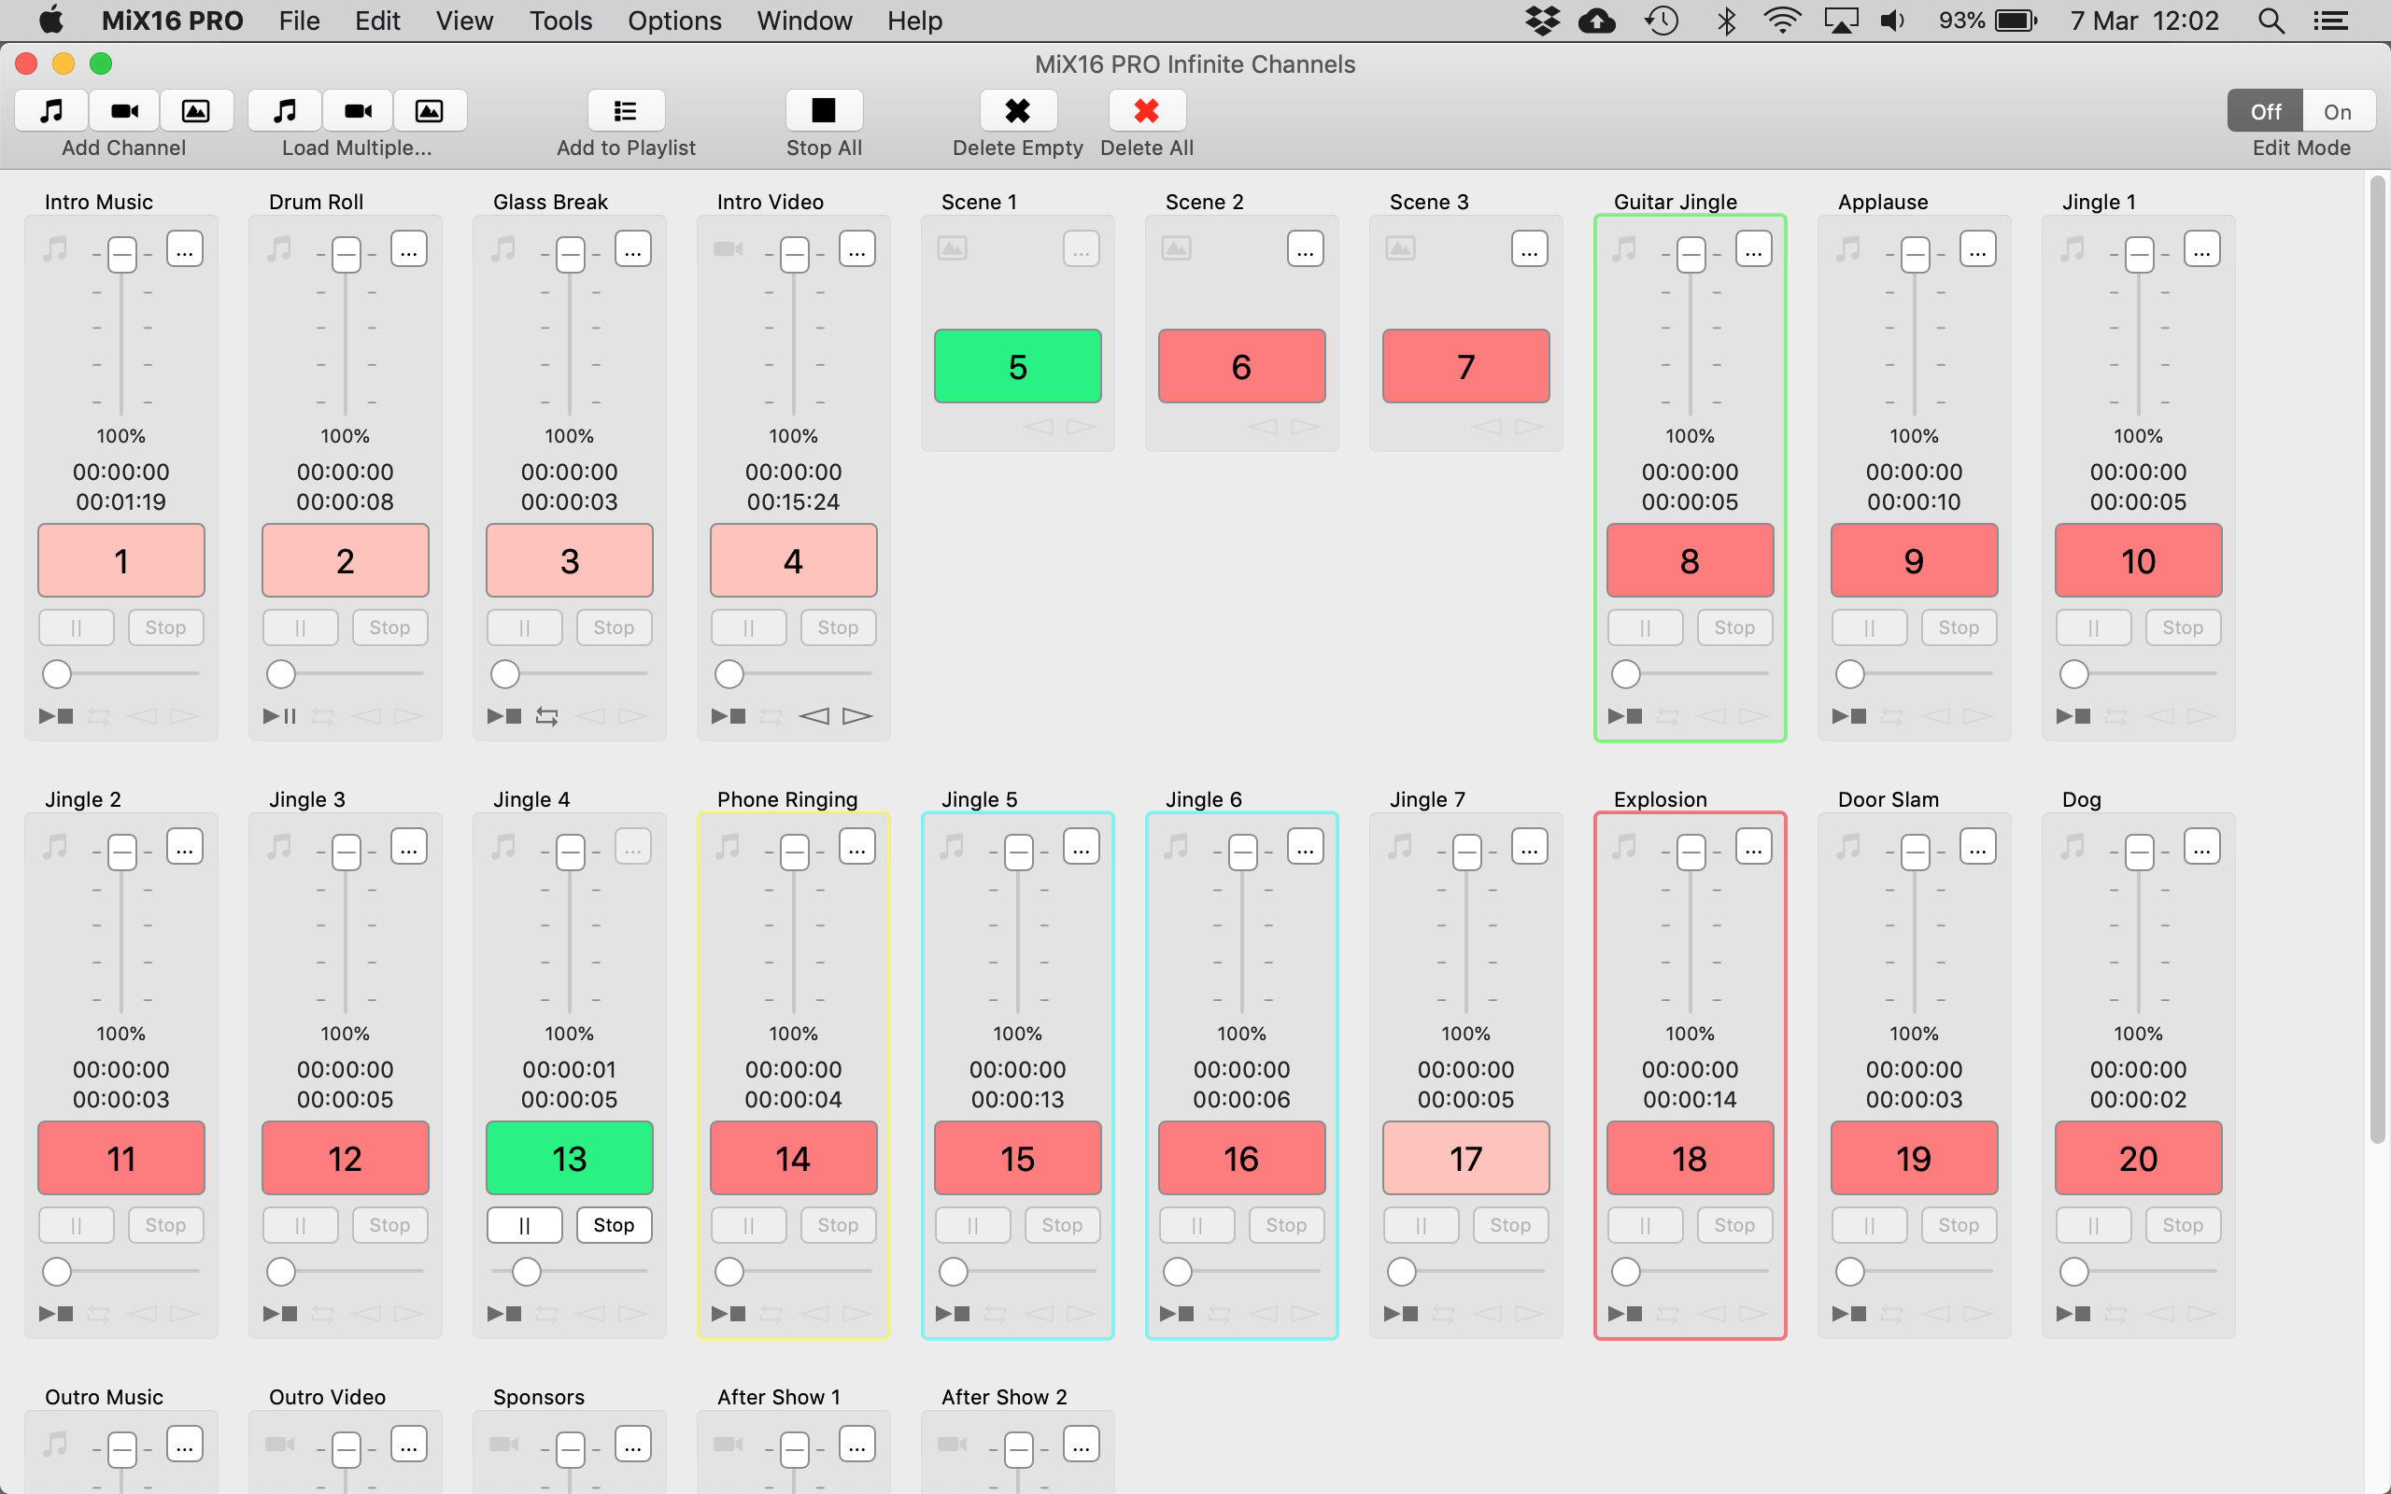
Task: Open the Options menu in menu bar
Action: point(673,21)
